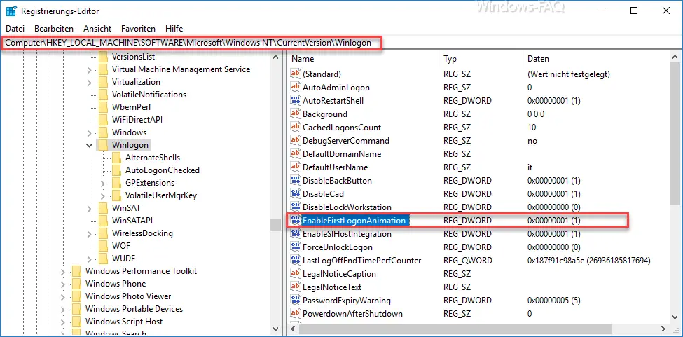Click the values pane horizontal scroll-right arrow

pyautogui.click(x=663, y=329)
